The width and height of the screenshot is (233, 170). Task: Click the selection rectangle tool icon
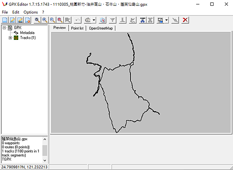[160, 20]
